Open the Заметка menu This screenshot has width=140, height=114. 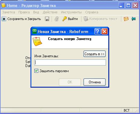(8, 12)
